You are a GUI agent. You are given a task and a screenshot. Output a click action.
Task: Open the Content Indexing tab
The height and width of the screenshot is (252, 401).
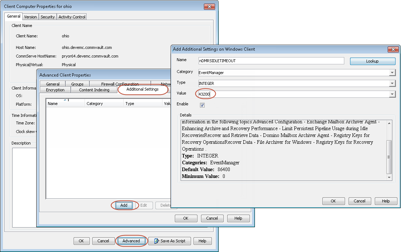pyautogui.click(x=94, y=90)
